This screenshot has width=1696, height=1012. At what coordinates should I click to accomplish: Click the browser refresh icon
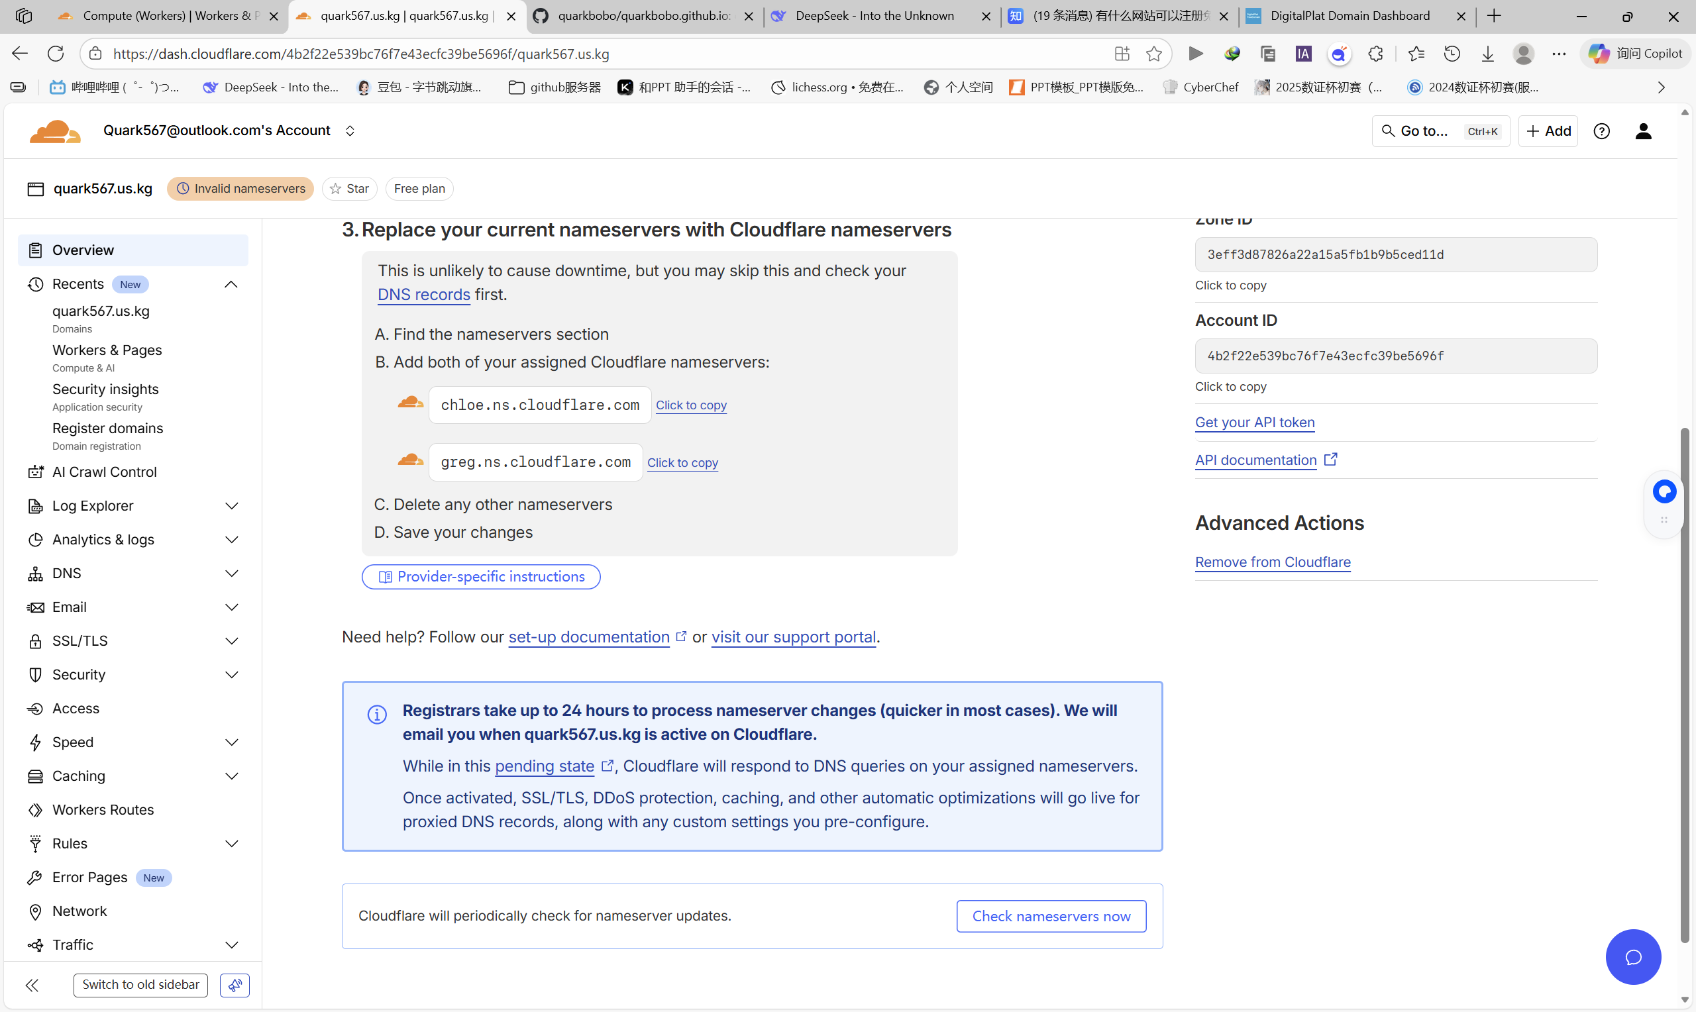[56, 54]
